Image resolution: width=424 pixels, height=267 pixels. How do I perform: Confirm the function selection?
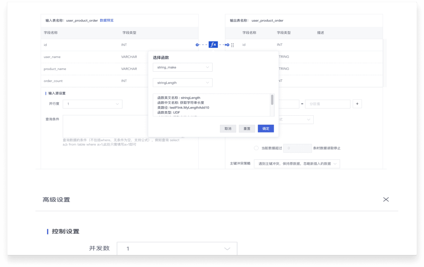point(266,129)
